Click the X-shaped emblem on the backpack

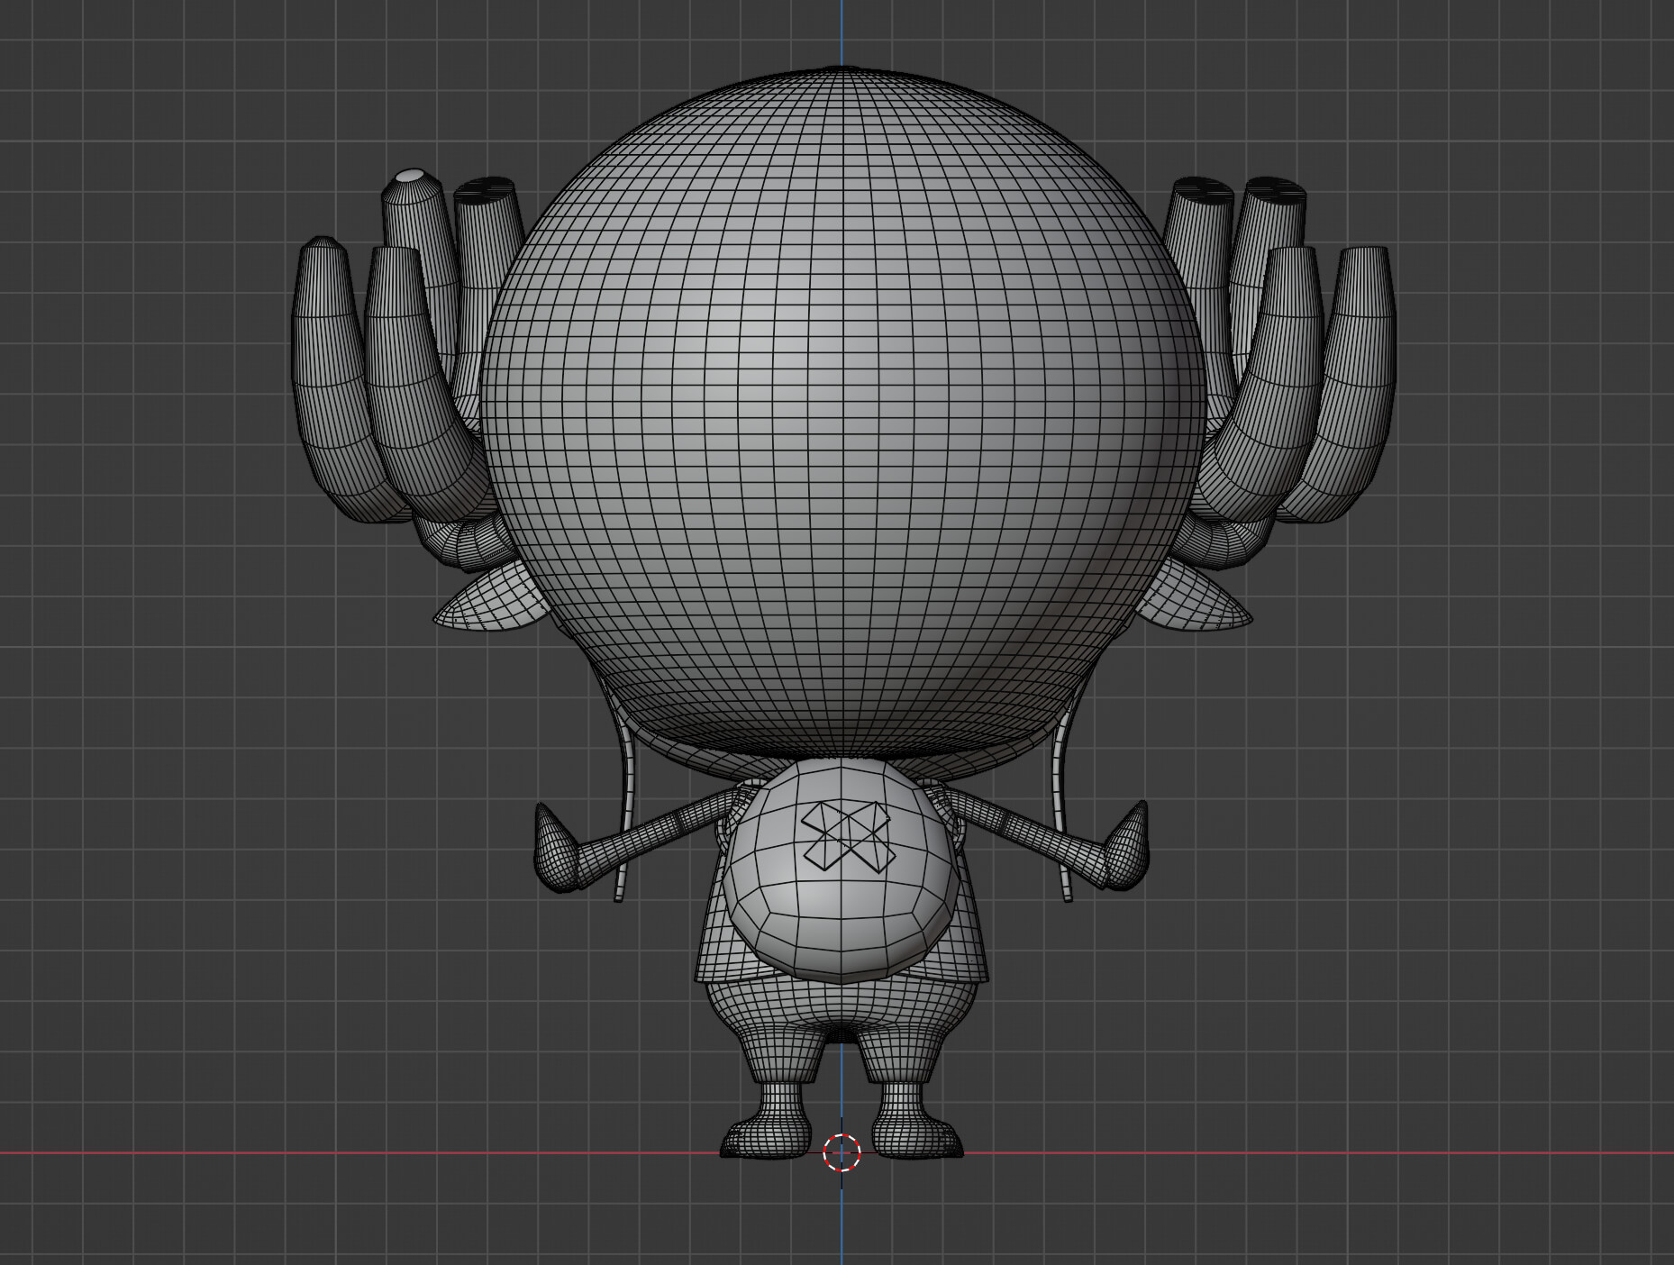coord(845,835)
